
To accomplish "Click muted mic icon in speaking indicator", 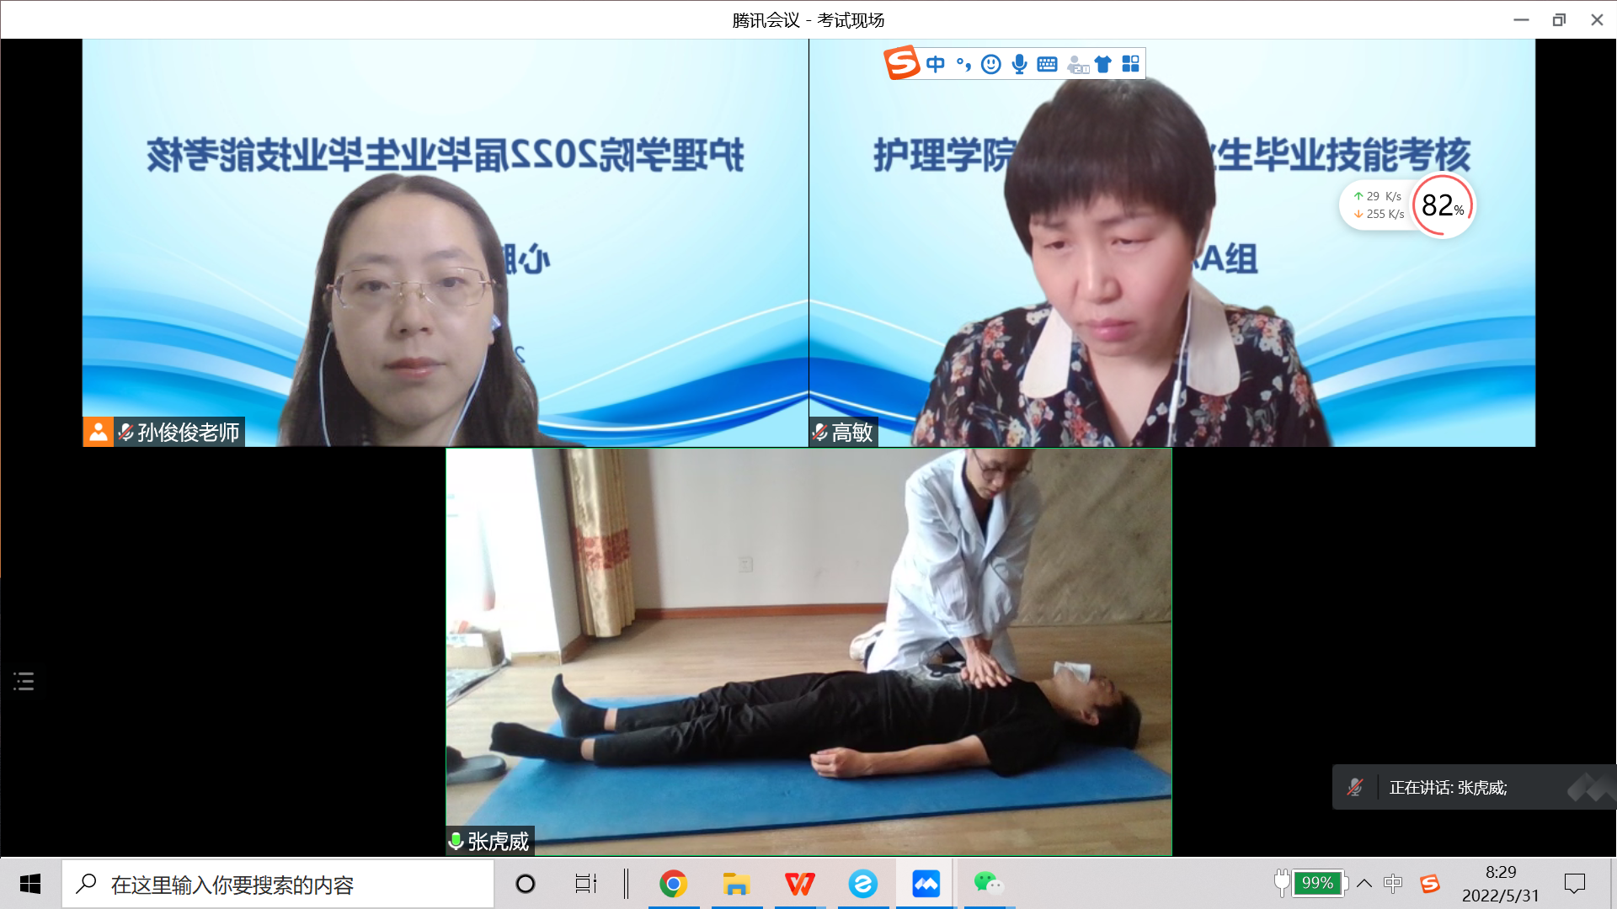I will click(1355, 787).
